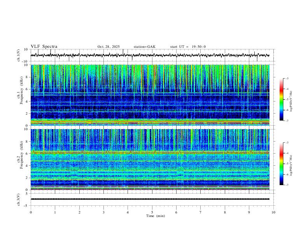Click time axis tick label '3'
Image resolution: width=308 pixels, height=238 pixels.
[103, 212]
